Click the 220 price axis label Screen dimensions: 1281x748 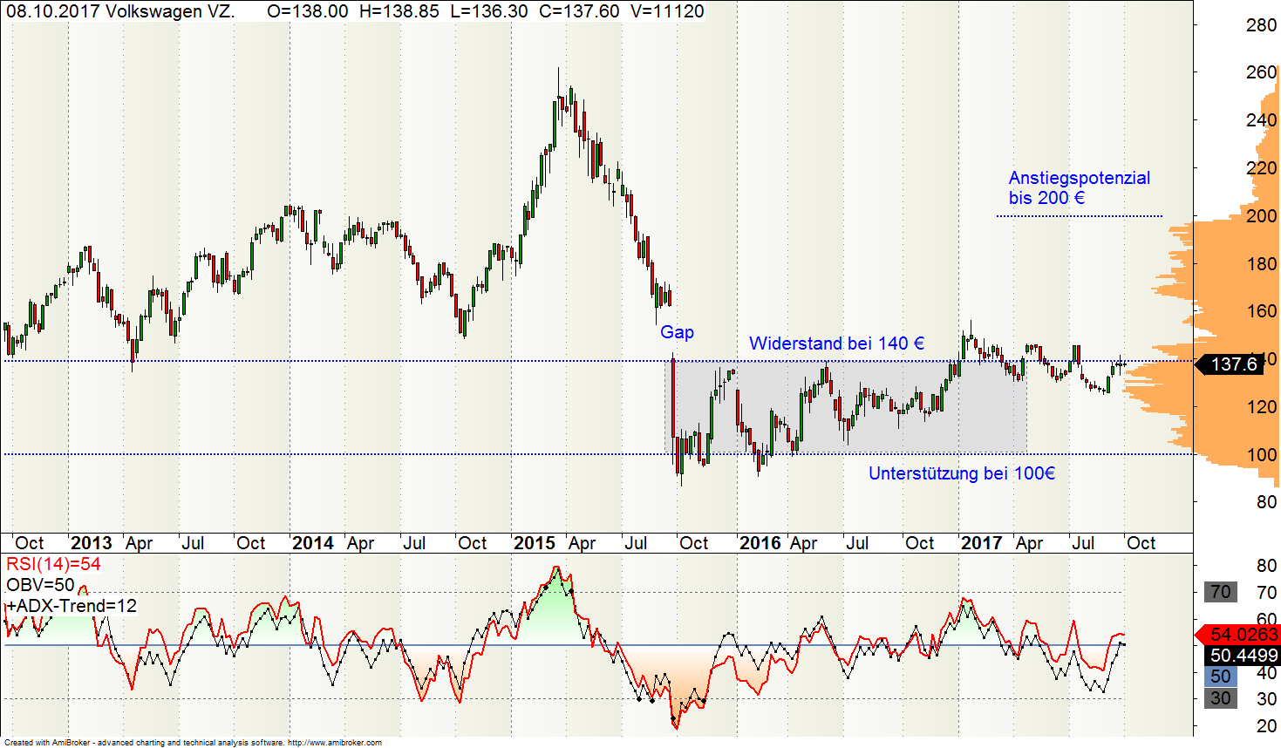click(x=1261, y=168)
